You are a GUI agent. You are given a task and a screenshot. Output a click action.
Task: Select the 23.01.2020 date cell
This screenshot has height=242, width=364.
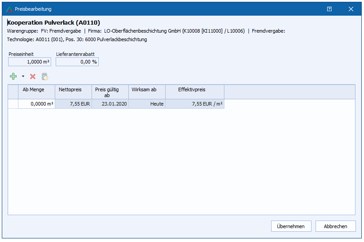click(110, 104)
